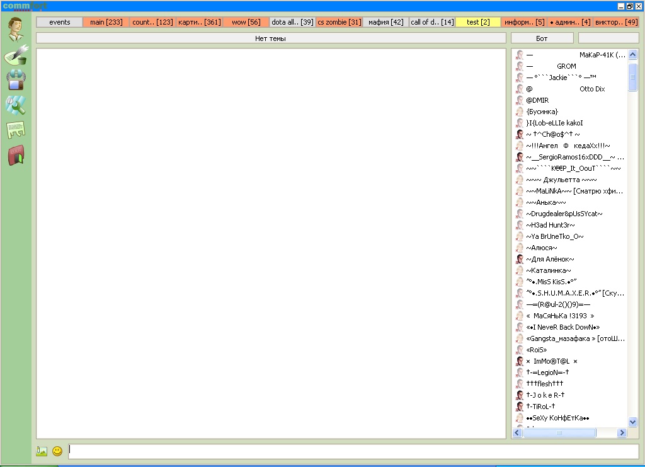The image size is (645, 467).
Task: Click the Нет темы topic bar
Action: (x=270, y=38)
